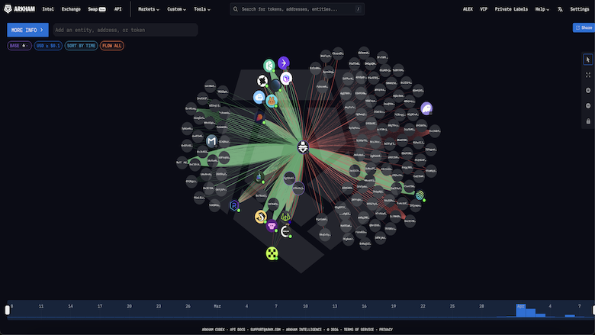595x335 pixels.
Task: Click the lock graph icon
Action: (x=588, y=121)
